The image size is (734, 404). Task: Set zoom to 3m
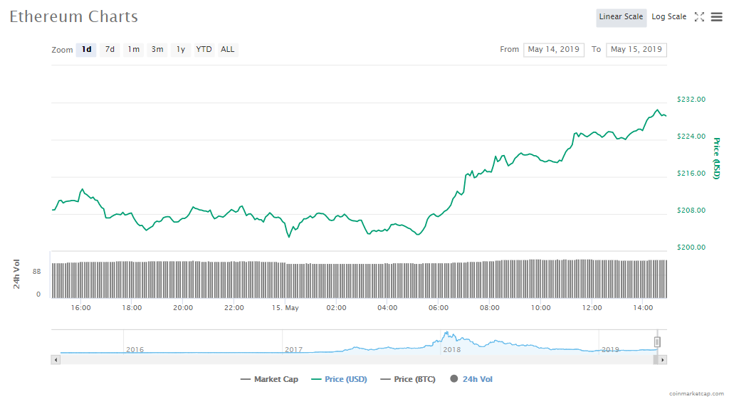(x=157, y=50)
